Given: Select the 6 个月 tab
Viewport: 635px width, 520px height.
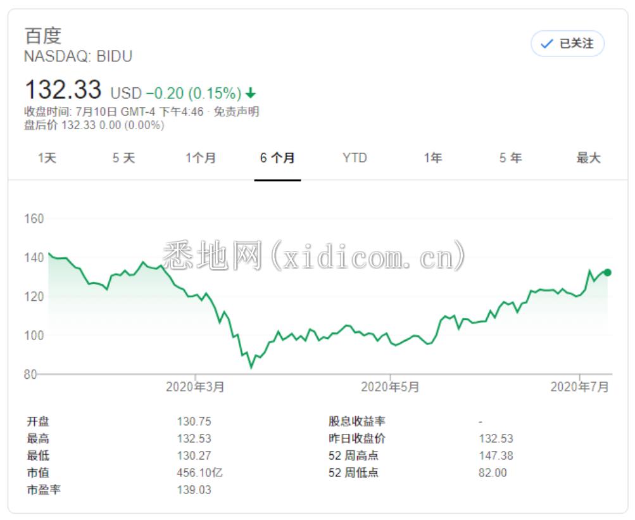Looking at the screenshot, I should point(277,158).
